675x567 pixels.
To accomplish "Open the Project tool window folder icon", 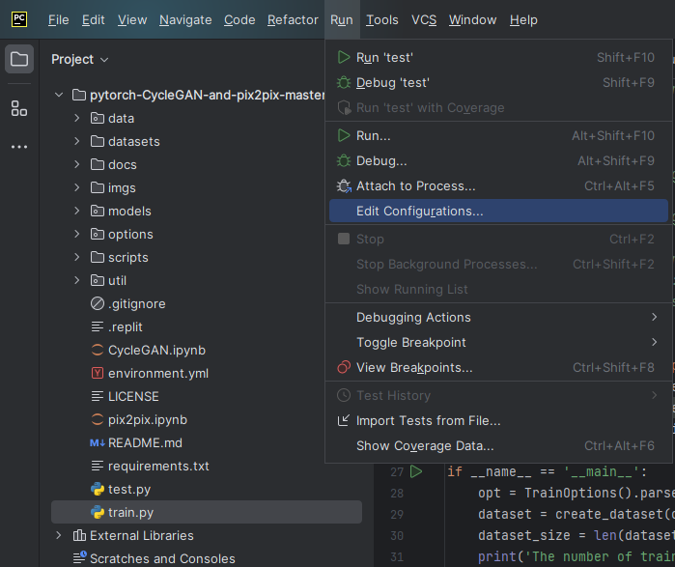I will (19, 59).
